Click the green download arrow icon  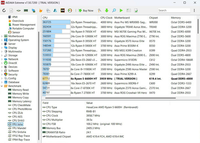click(x=107, y=11)
